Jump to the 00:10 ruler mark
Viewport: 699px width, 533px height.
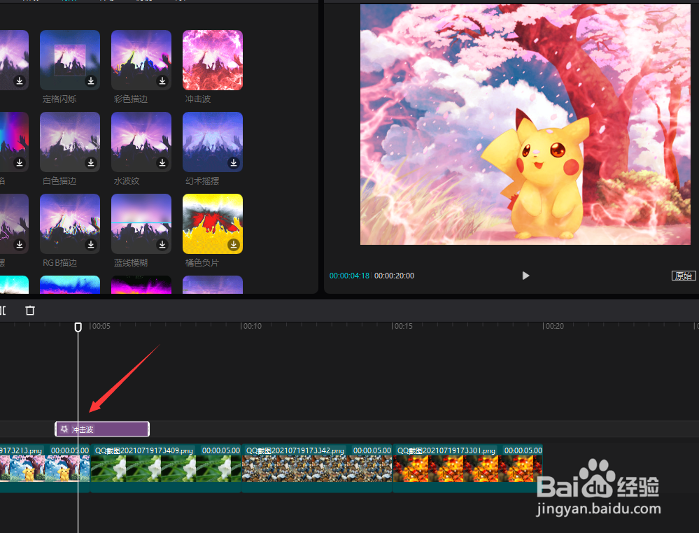click(x=251, y=326)
